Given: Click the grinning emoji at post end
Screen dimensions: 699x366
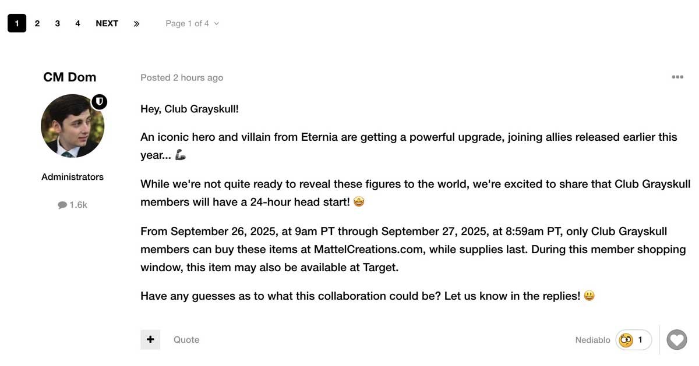Looking at the screenshot, I should pyautogui.click(x=589, y=296).
